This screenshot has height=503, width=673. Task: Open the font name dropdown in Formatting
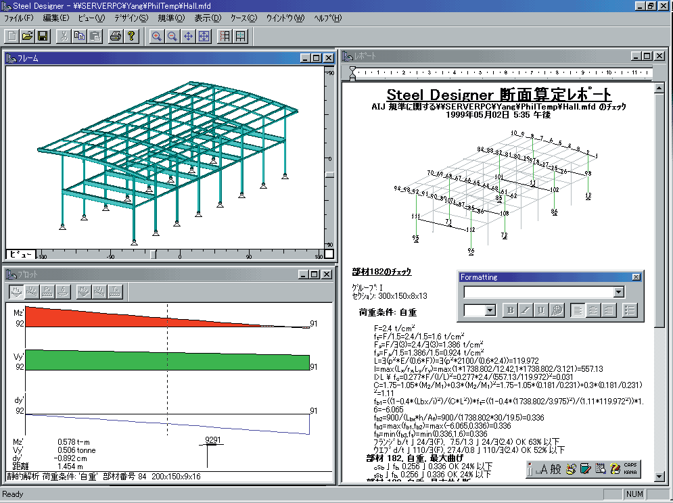[618, 292]
